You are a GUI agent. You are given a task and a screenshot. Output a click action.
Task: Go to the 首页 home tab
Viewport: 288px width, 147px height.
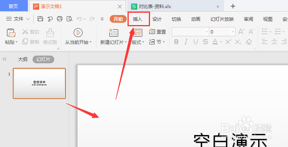[x=14, y=6]
